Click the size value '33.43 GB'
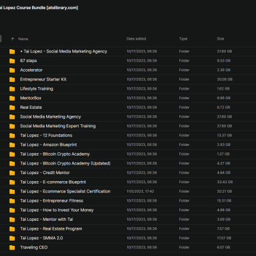Screen dimensions: 256x256 tap(225, 182)
